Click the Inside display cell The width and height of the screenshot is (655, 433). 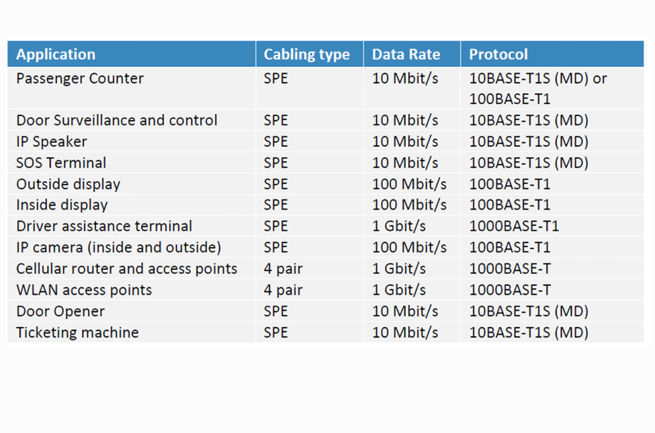[x=62, y=205]
